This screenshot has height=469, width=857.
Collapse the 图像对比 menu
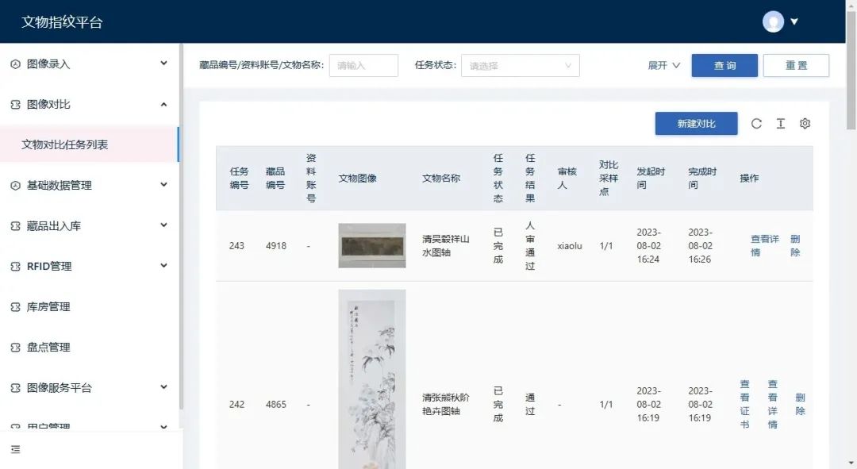[163, 105]
